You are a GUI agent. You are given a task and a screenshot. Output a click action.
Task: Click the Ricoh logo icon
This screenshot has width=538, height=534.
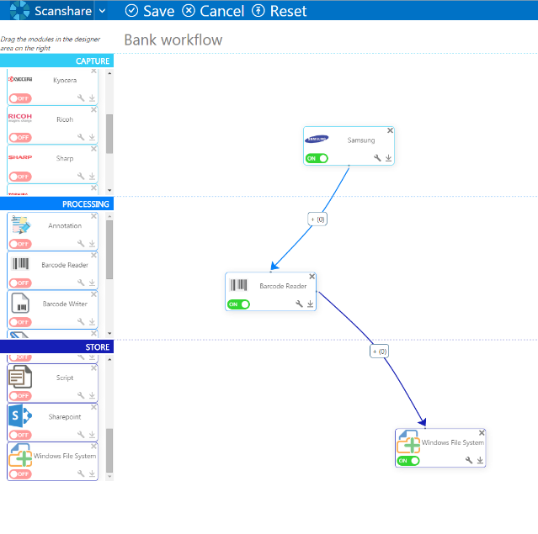[x=20, y=118]
